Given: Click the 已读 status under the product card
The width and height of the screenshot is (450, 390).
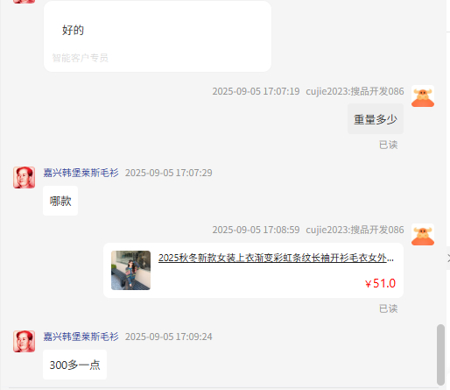Looking at the screenshot, I should [x=388, y=308].
